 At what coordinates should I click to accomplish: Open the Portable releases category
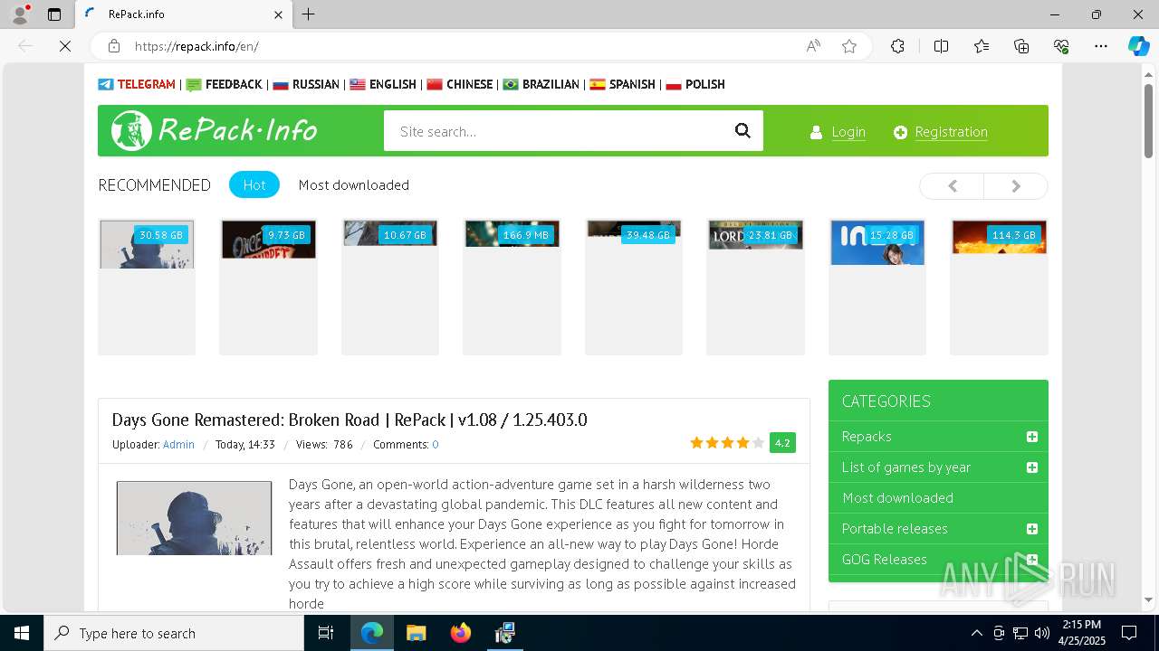coord(895,528)
